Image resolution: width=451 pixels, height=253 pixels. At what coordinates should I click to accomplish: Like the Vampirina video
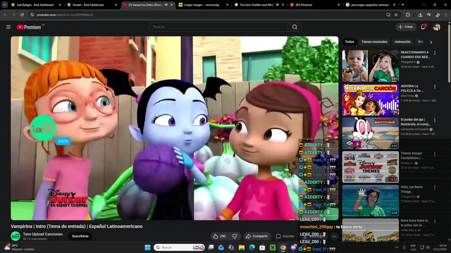pyautogui.click(x=219, y=236)
